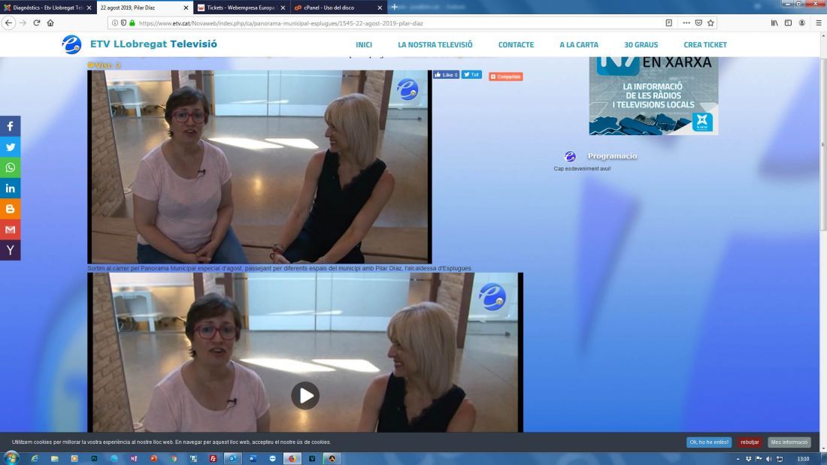Share to Blogger from side bar

tap(10, 209)
